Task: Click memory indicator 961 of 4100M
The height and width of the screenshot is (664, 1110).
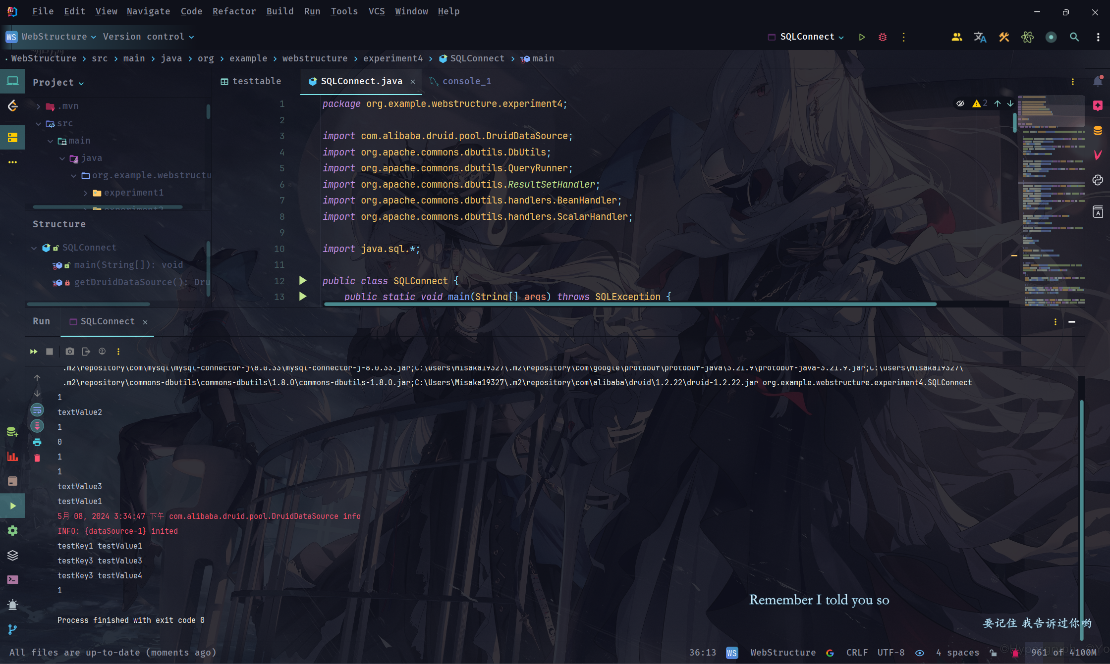Action: tap(1064, 653)
